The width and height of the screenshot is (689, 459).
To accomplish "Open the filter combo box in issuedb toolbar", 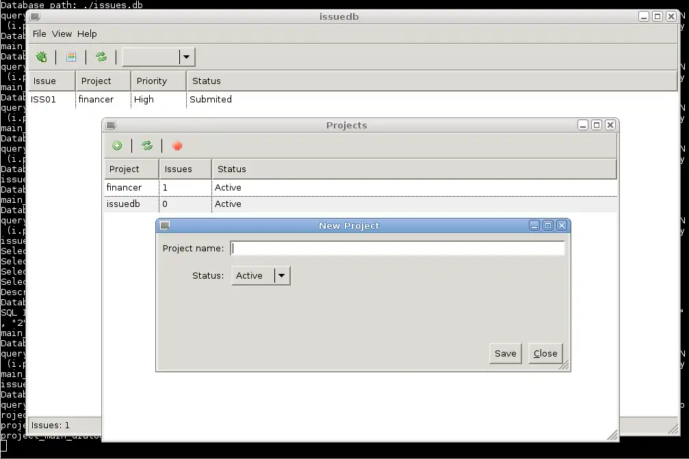I will [x=159, y=57].
